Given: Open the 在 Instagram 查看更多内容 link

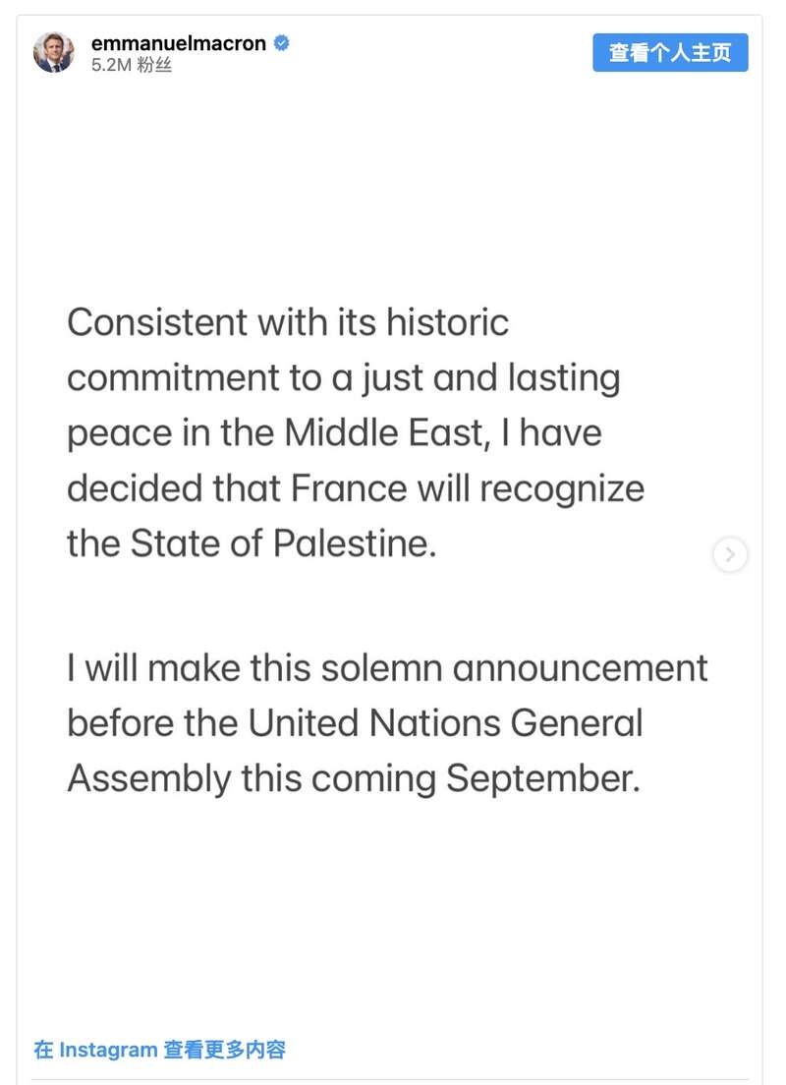Looking at the screenshot, I should 160,1050.
